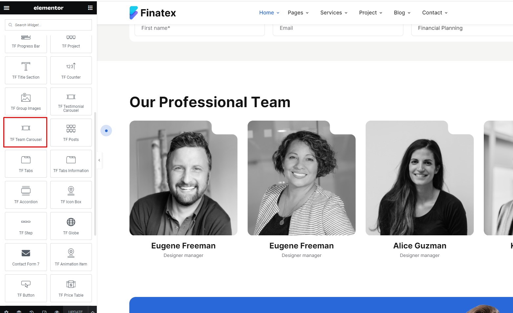Select the TF Accordion widget

click(x=26, y=195)
